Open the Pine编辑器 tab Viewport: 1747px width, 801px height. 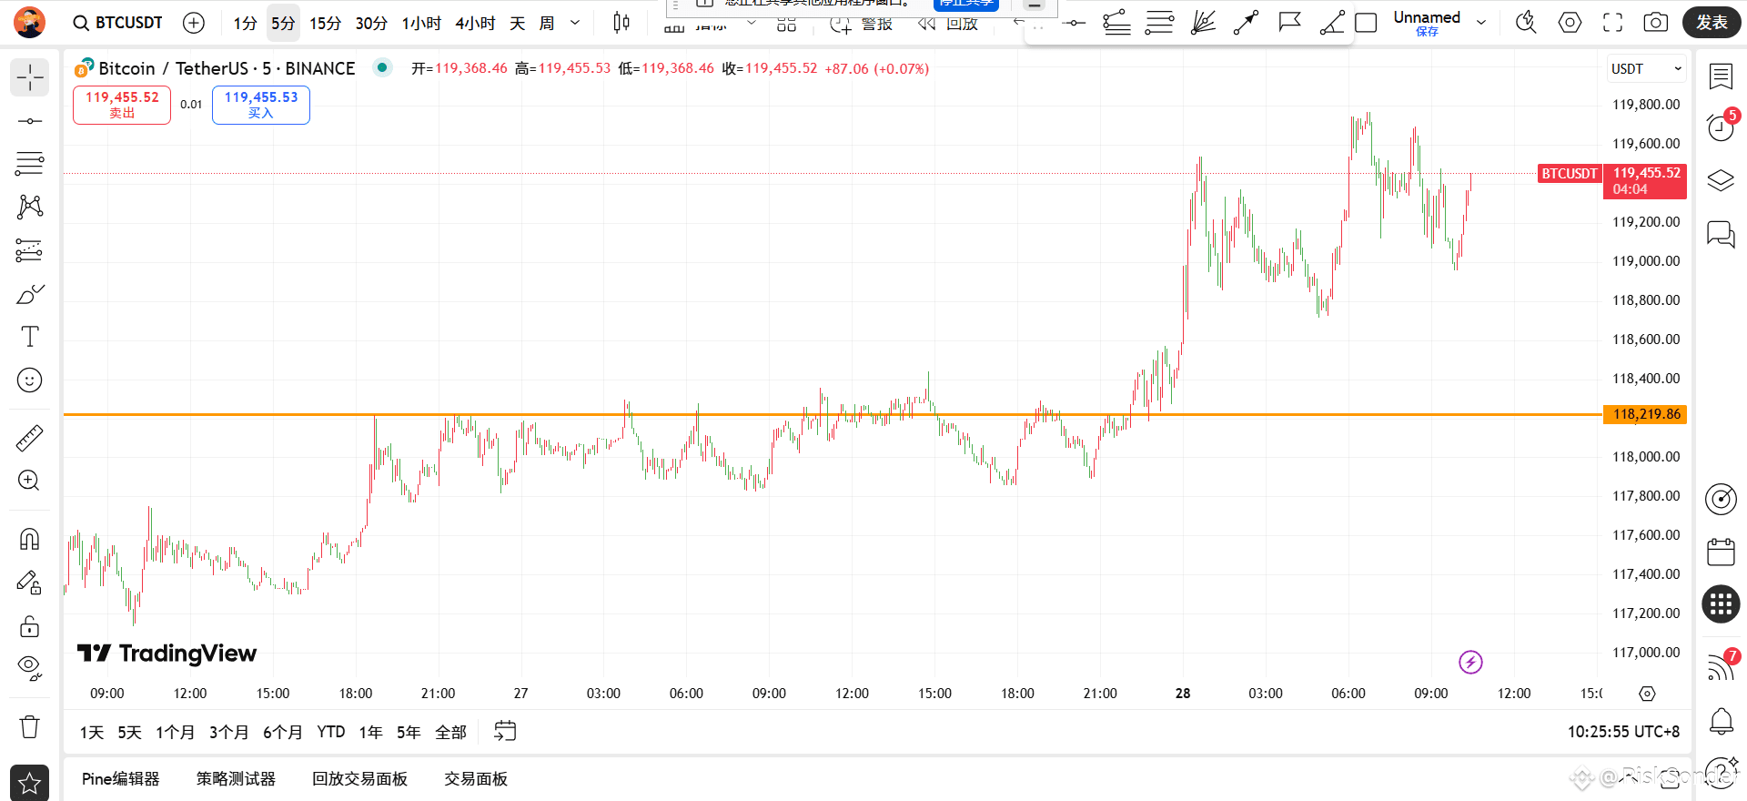tap(120, 779)
